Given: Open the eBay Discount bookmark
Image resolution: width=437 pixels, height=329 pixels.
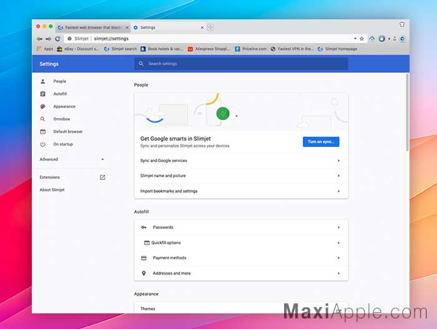Looking at the screenshot, I should tap(78, 49).
